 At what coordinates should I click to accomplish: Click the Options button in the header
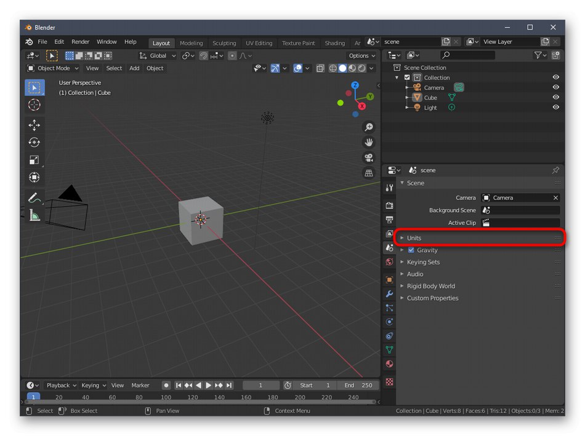pyautogui.click(x=361, y=55)
